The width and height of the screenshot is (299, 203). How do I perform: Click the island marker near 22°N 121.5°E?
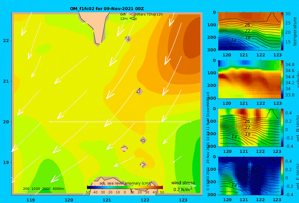(128, 39)
